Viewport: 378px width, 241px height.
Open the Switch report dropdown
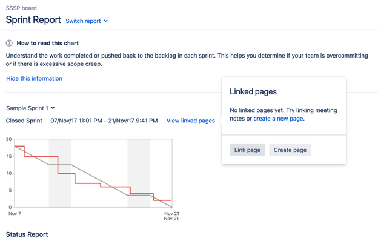pos(87,21)
